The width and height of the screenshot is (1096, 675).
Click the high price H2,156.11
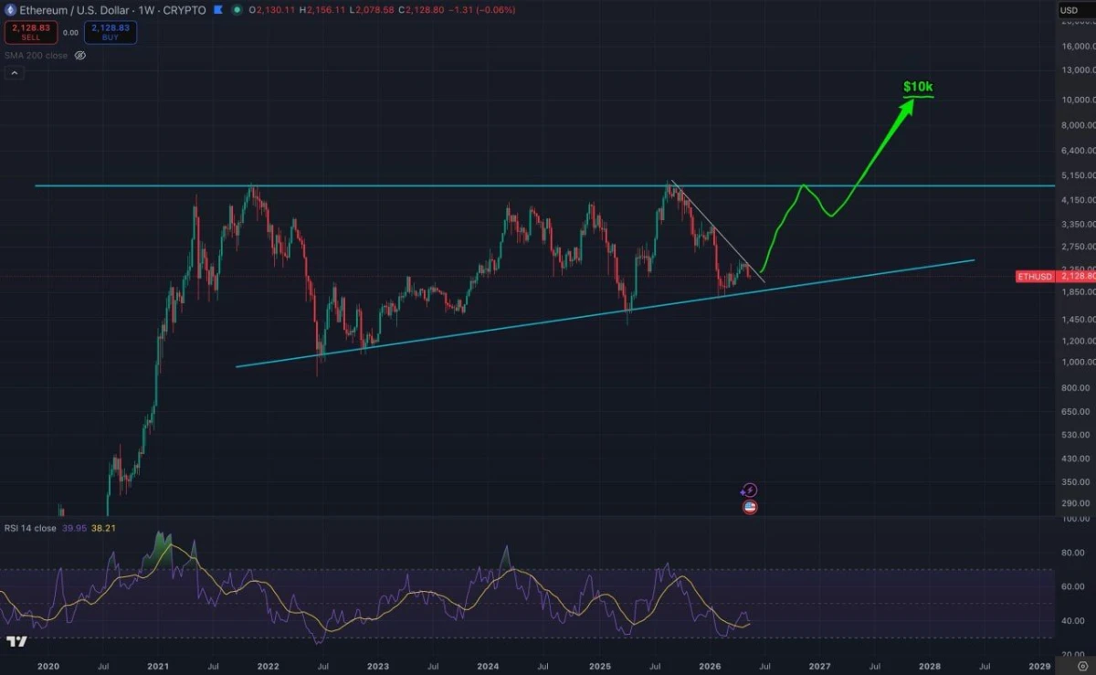321,10
